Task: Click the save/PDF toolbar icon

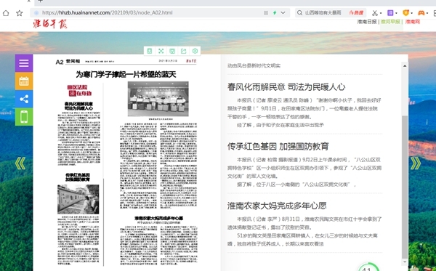Action: click(x=172, y=51)
